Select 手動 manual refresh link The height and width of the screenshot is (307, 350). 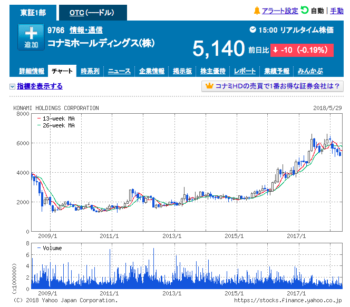click(x=337, y=11)
